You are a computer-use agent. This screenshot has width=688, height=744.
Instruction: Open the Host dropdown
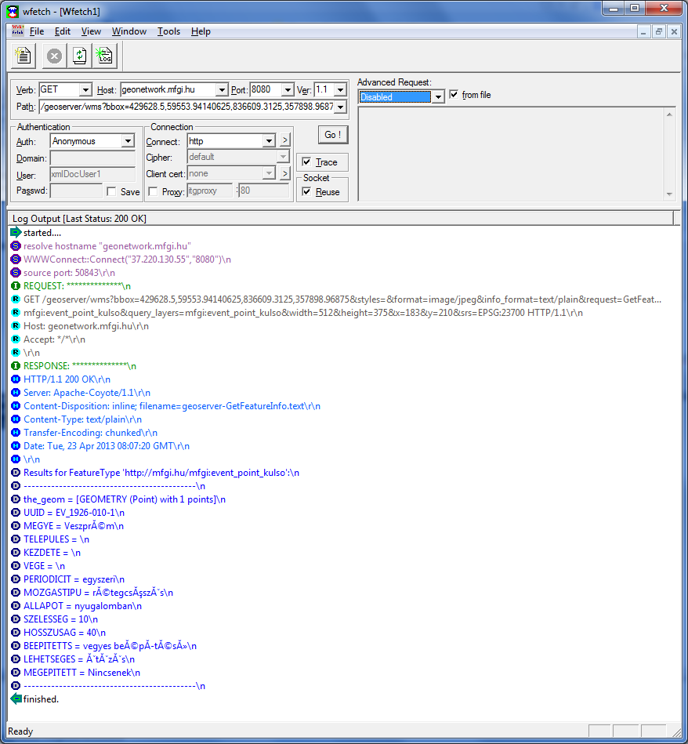[222, 89]
